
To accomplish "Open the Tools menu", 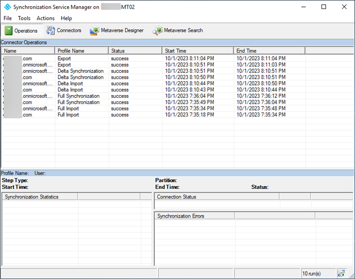I will click(24, 18).
